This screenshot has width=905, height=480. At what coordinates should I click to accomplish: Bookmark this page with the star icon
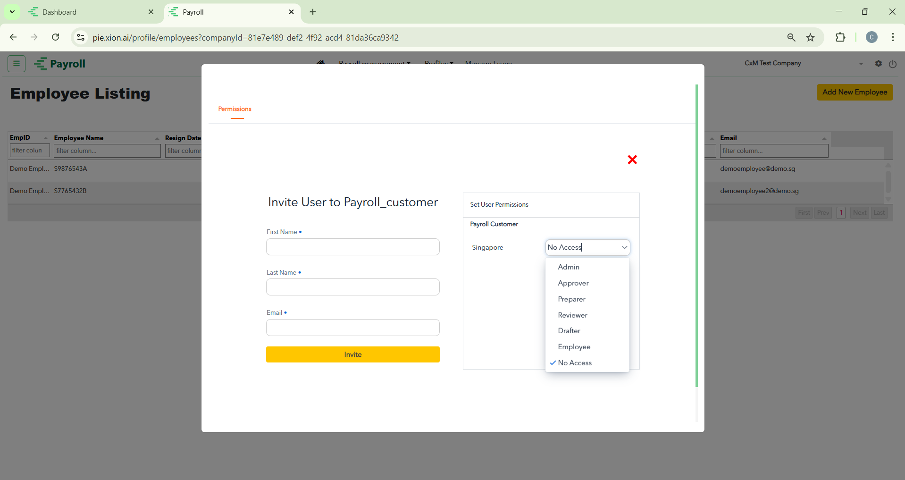tap(810, 37)
